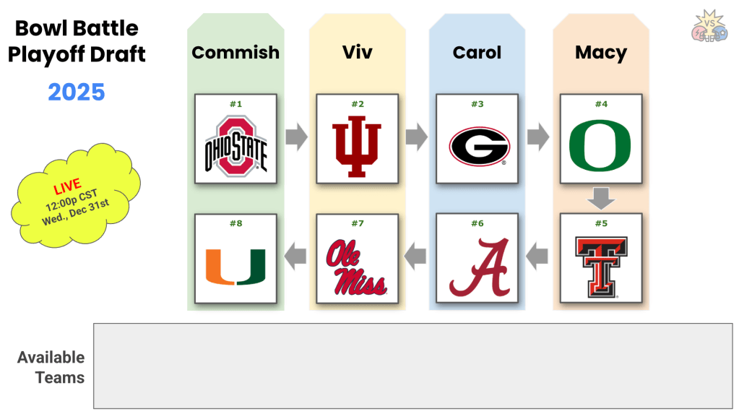Image resolution: width=739 pixels, height=414 pixels.
Task: Click the Bowl Battle Playoff Draft title
Action: [77, 41]
